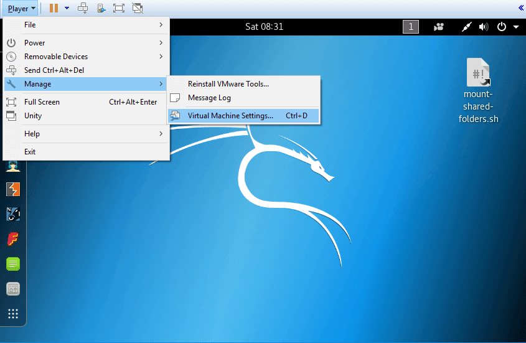
Task: Open the Player menu button
Action: point(21,8)
